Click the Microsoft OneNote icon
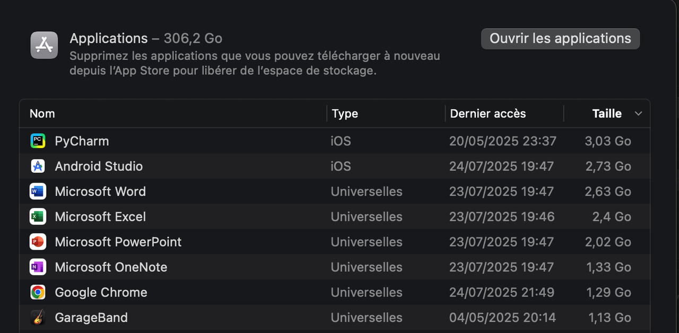The width and height of the screenshot is (679, 333). (38, 267)
